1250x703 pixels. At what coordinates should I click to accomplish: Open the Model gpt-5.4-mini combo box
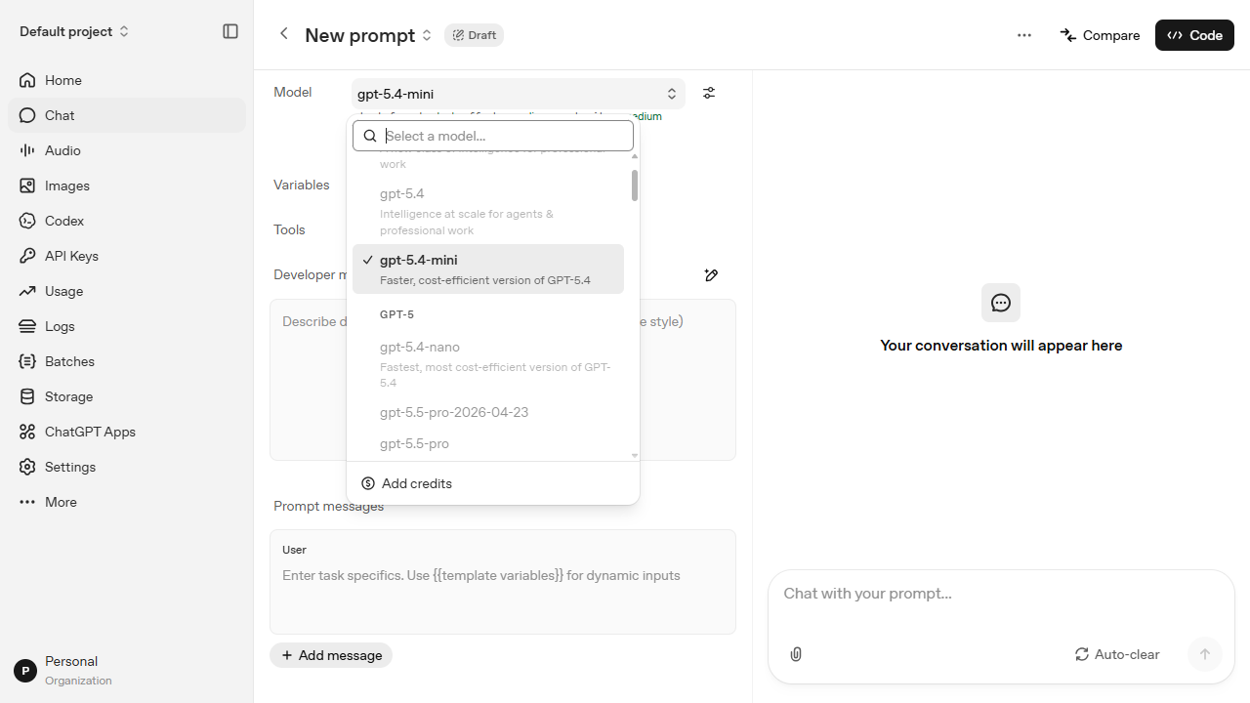click(x=519, y=94)
